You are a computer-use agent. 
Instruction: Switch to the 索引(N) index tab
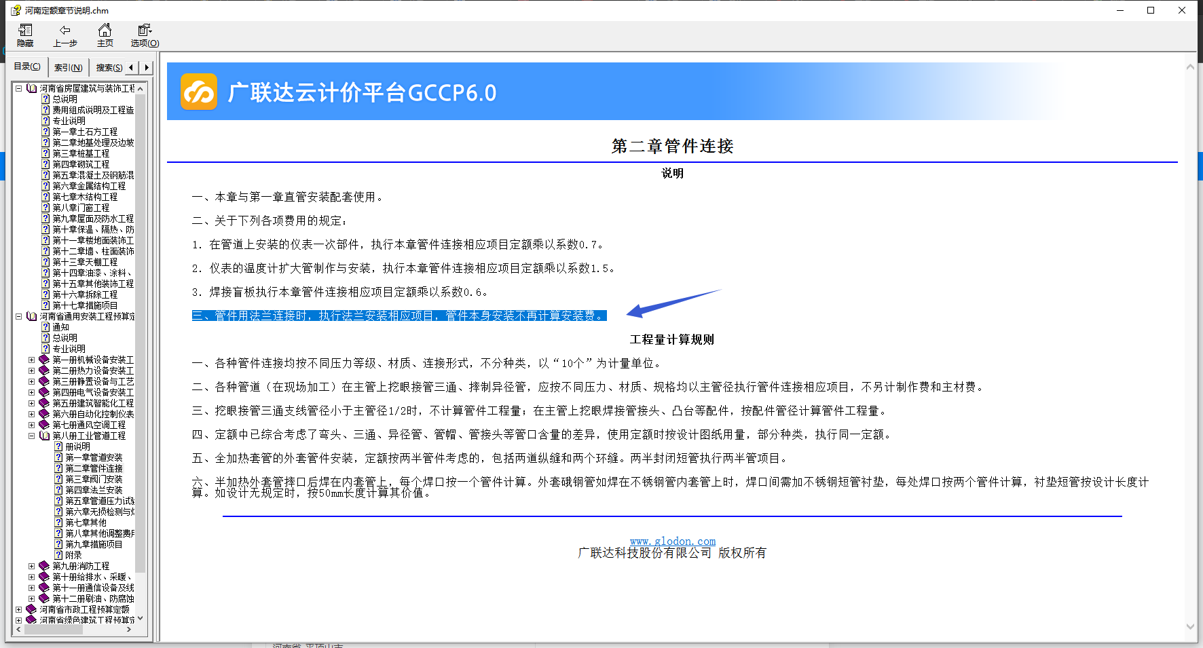click(x=69, y=68)
